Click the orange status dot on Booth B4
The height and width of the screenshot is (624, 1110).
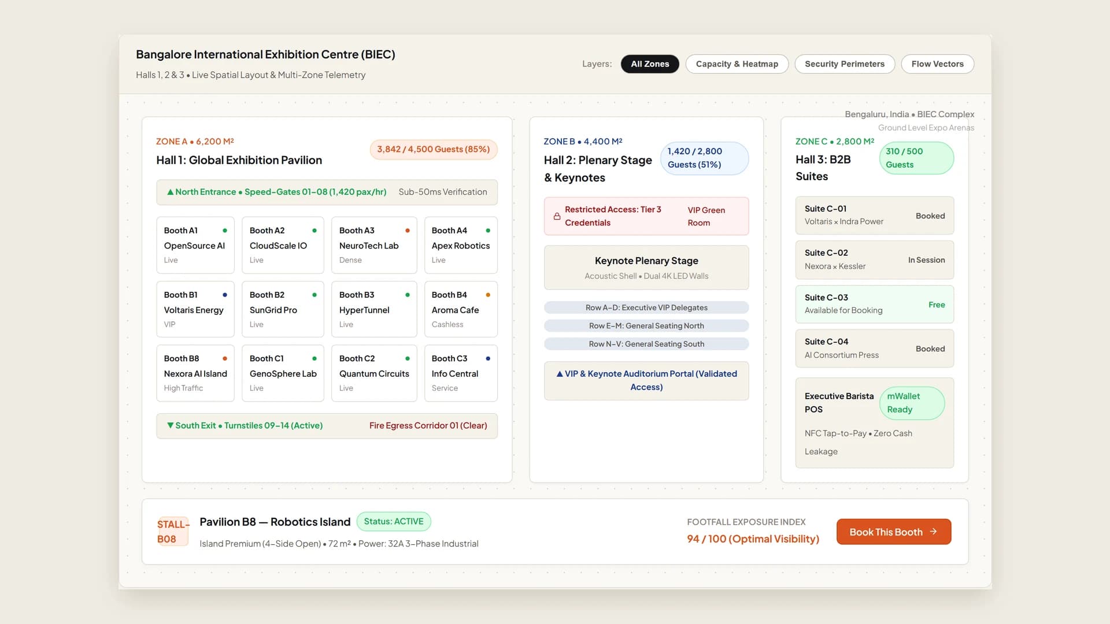click(x=488, y=295)
